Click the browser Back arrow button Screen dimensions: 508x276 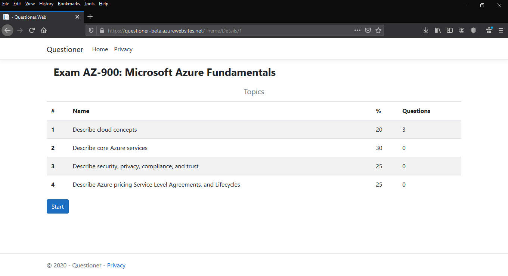[7, 30]
